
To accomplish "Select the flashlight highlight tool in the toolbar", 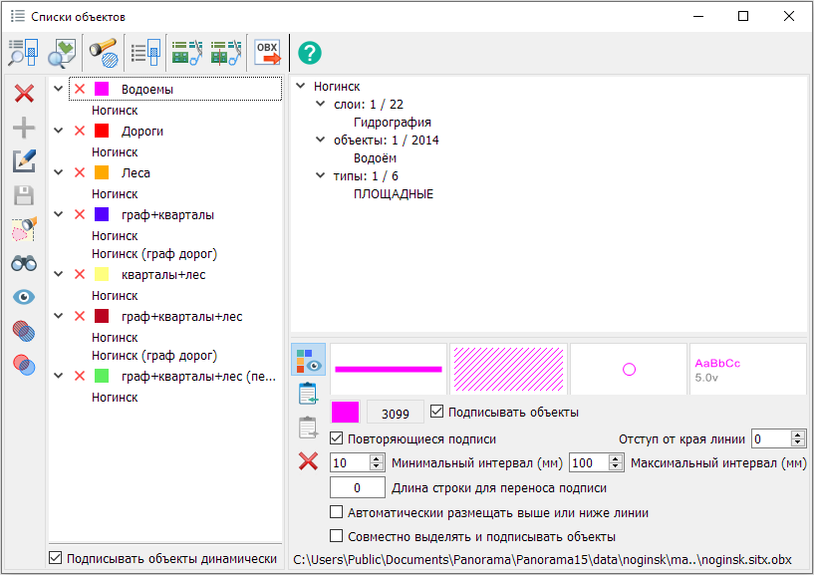I will coord(103,53).
